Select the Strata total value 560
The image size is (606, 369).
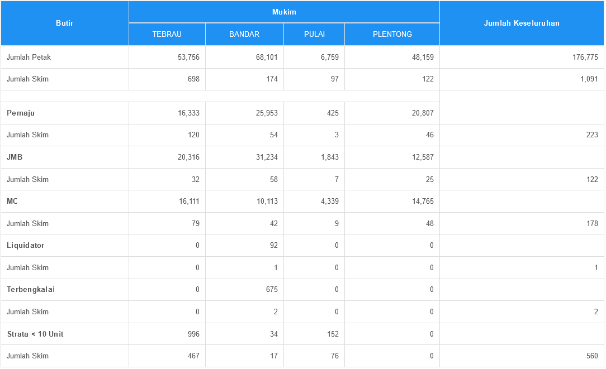592,356
